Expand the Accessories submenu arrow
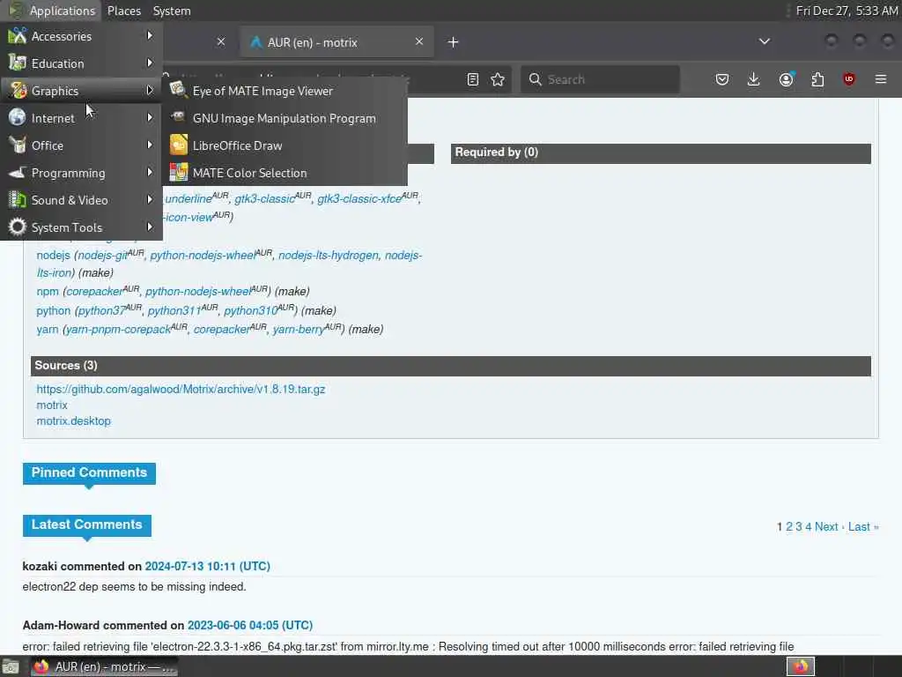Viewport: 902px width, 677px height. coord(150,35)
